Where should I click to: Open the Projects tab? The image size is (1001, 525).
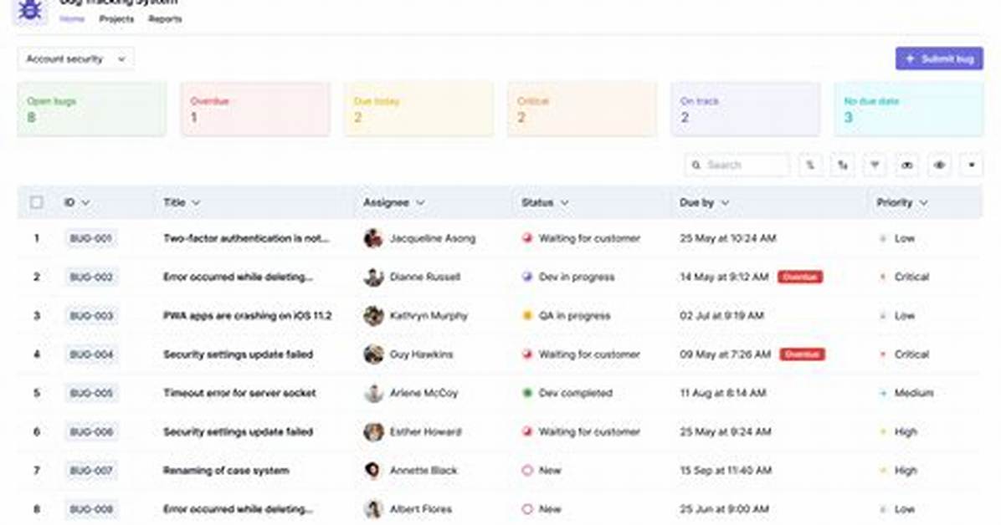pos(117,19)
